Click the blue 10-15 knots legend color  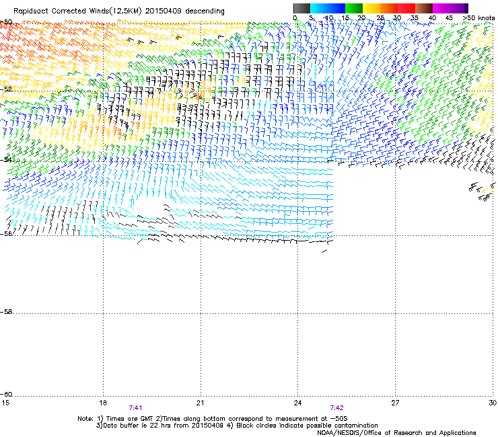coord(336,8)
